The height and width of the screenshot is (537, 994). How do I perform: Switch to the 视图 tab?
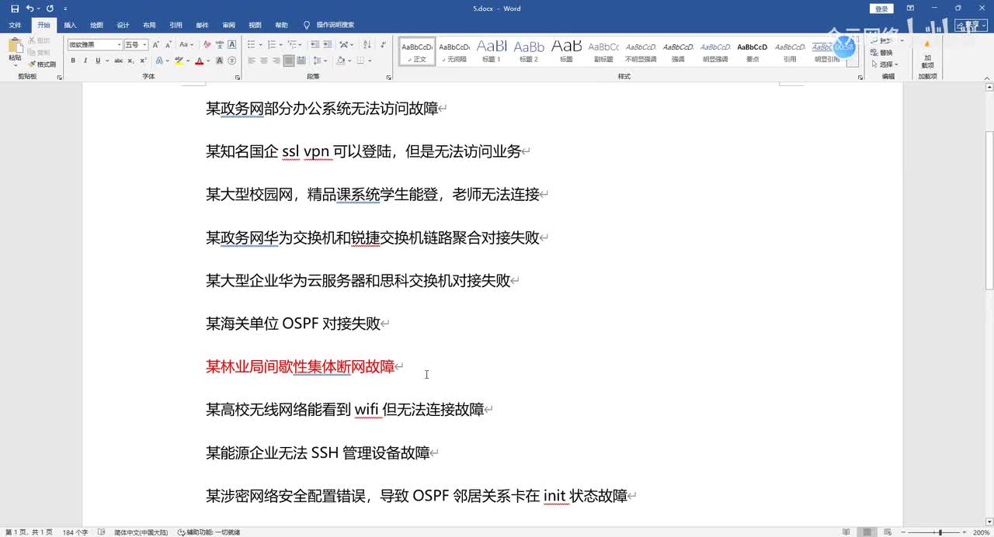(x=255, y=25)
